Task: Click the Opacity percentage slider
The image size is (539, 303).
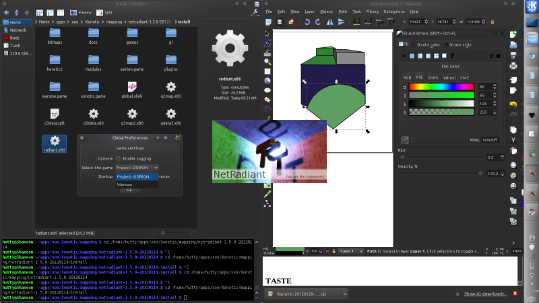Action: click(x=441, y=174)
